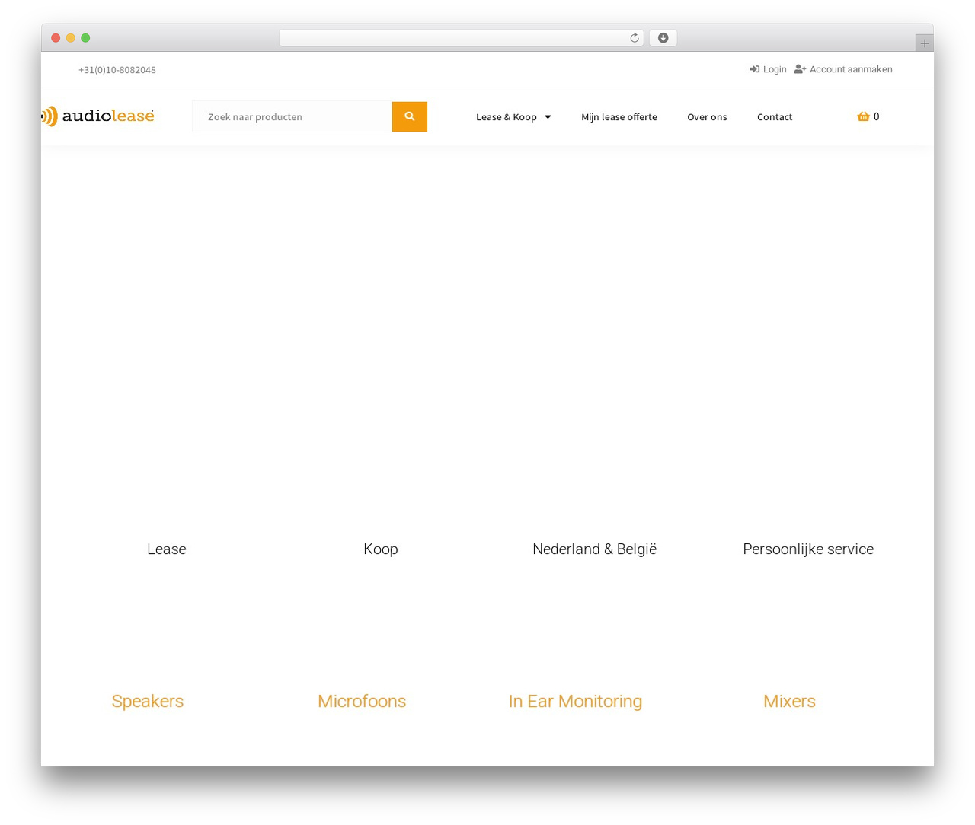Click the Account aanmaken link
The image size is (975, 825).
tap(851, 69)
